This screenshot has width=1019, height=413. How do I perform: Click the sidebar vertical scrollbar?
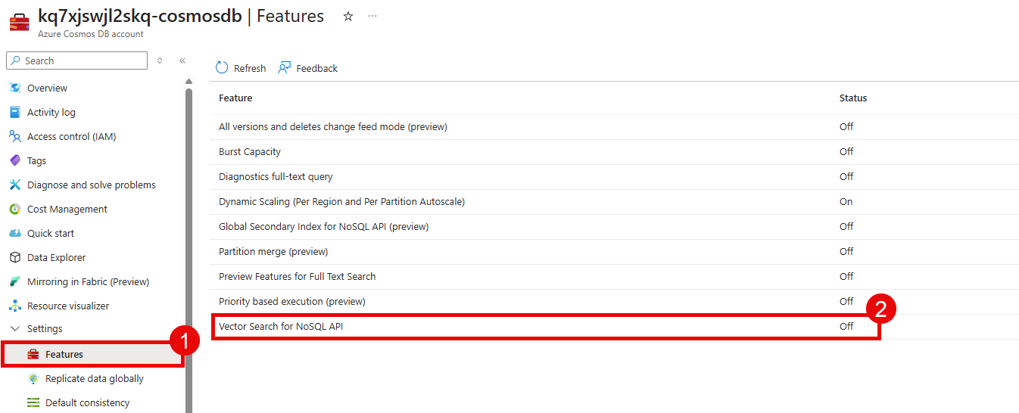[189, 250]
